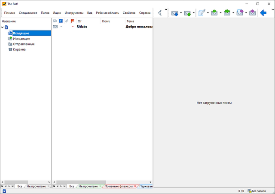Sort by the envelope status column header
The height and width of the screenshot is (194, 275).
(x=55, y=21)
